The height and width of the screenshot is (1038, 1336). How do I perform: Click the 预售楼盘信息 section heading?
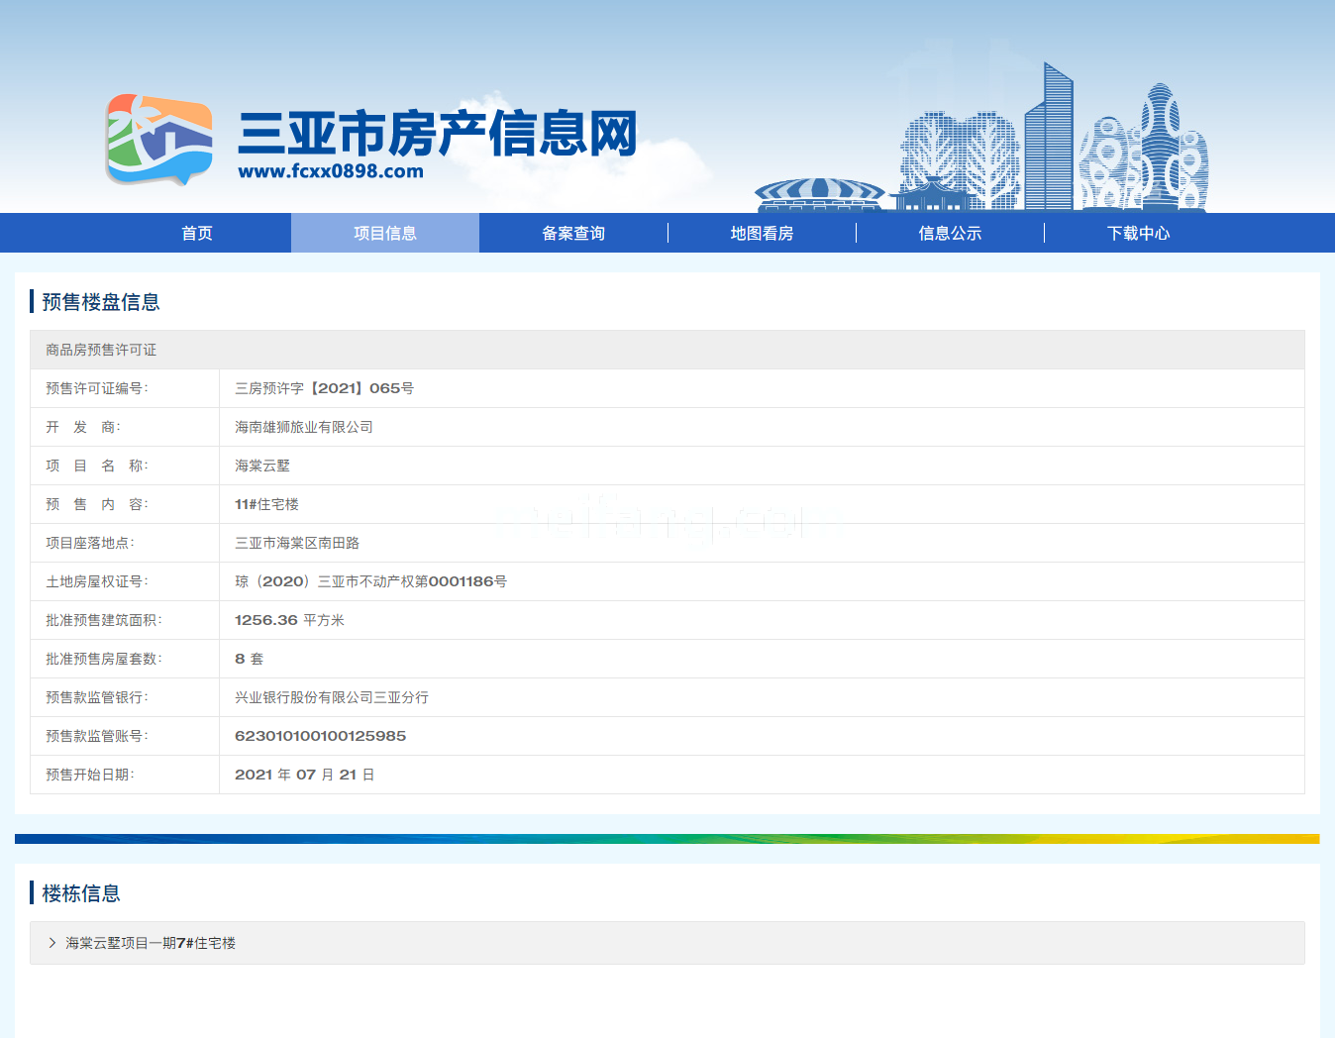click(101, 302)
